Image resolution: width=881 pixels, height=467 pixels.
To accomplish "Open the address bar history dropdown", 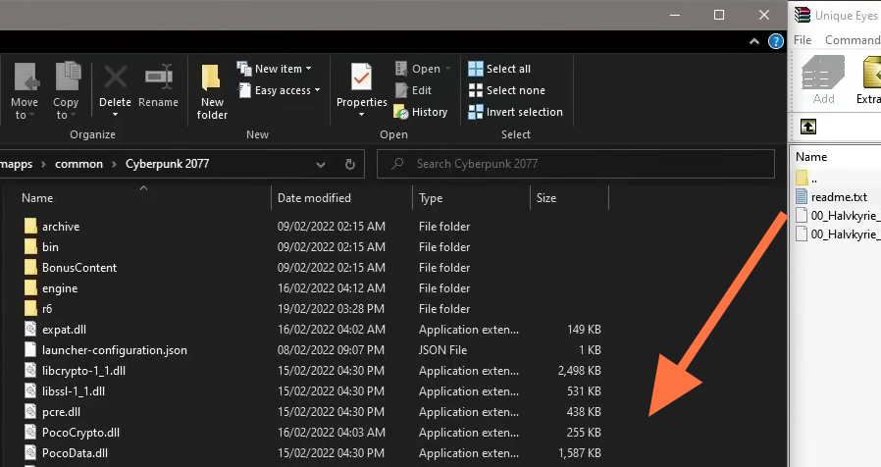I will pyautogui.click(x=320, y=164).
